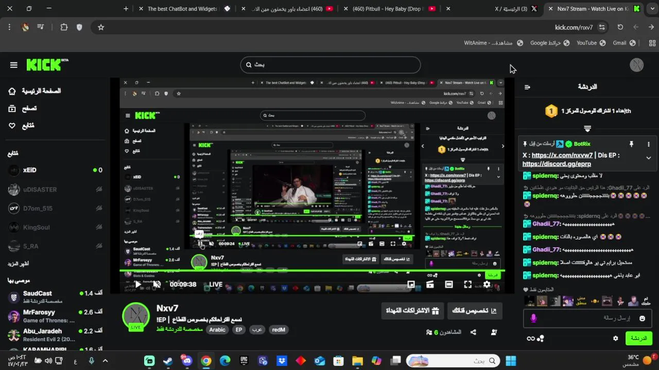Clip the stream with clip icon
This screenshot has width=659, height=370.
430,284
